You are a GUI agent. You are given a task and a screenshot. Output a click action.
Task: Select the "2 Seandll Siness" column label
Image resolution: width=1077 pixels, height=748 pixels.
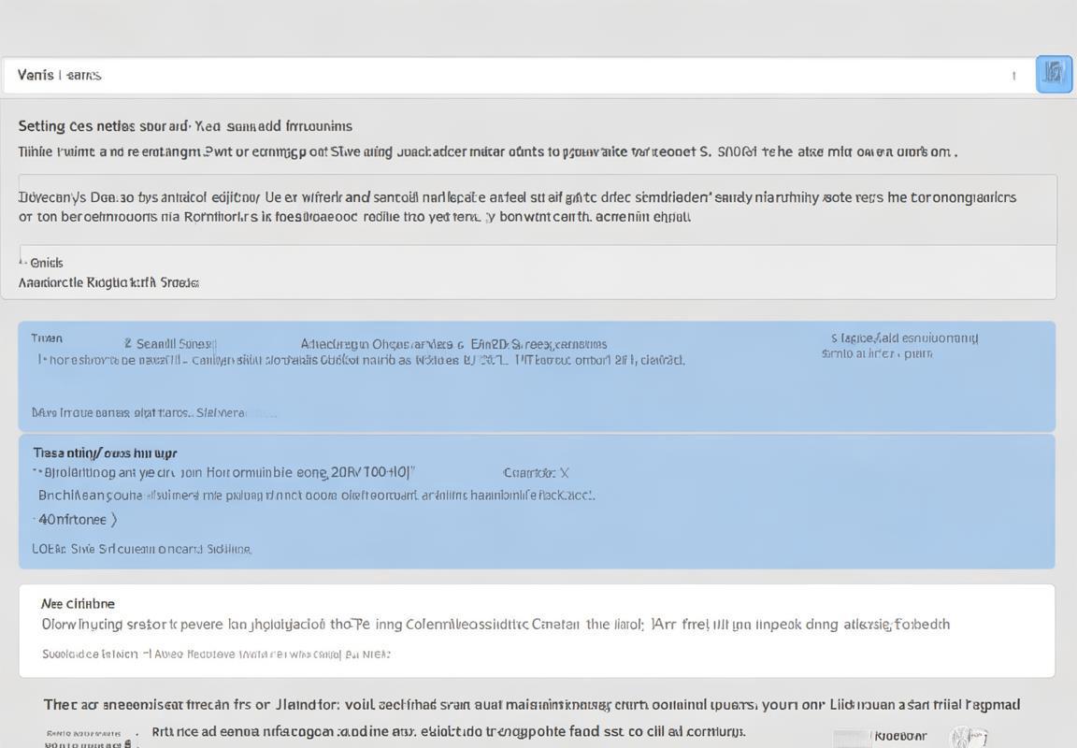coord(170,344)
